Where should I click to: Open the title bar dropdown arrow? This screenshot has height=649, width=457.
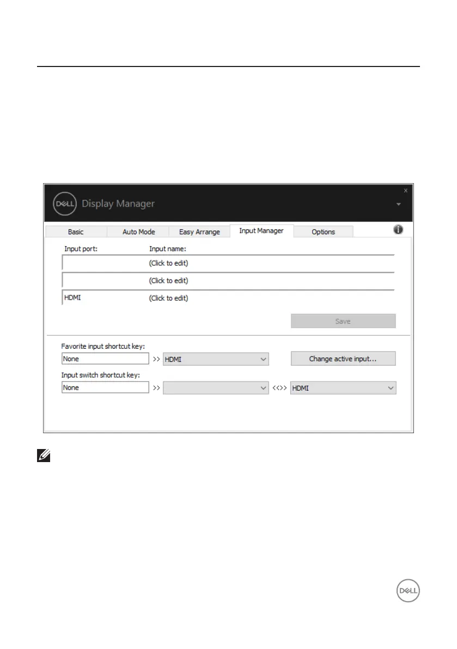pyautogui.click(x=399, y=204)
